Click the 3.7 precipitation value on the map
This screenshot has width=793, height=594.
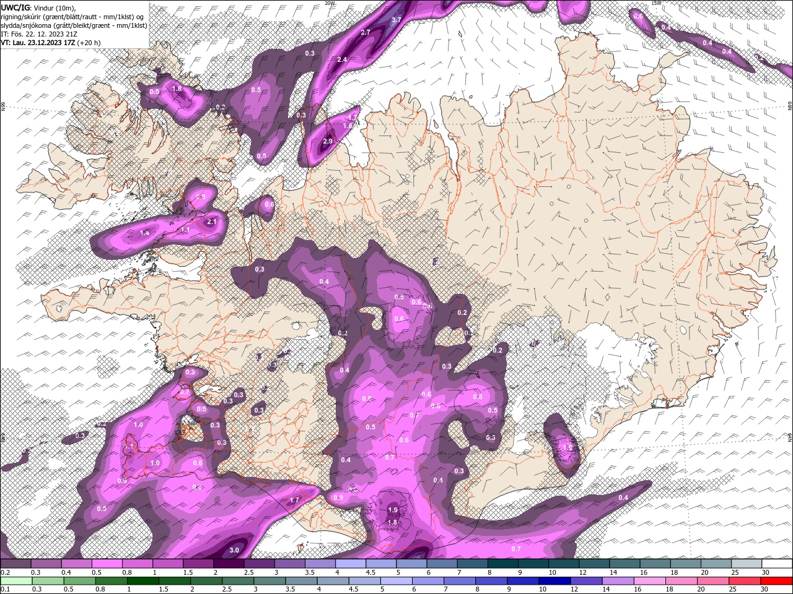[x=397, y=20]
